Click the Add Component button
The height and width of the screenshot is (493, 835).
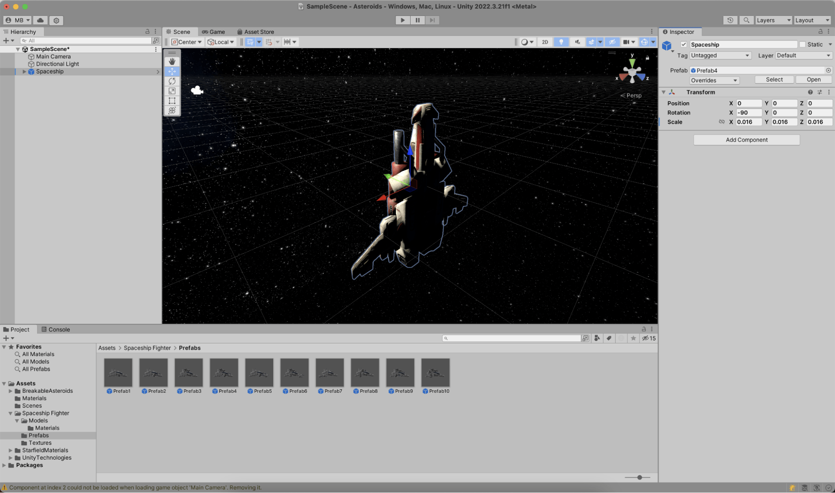[x=746, y=140]
